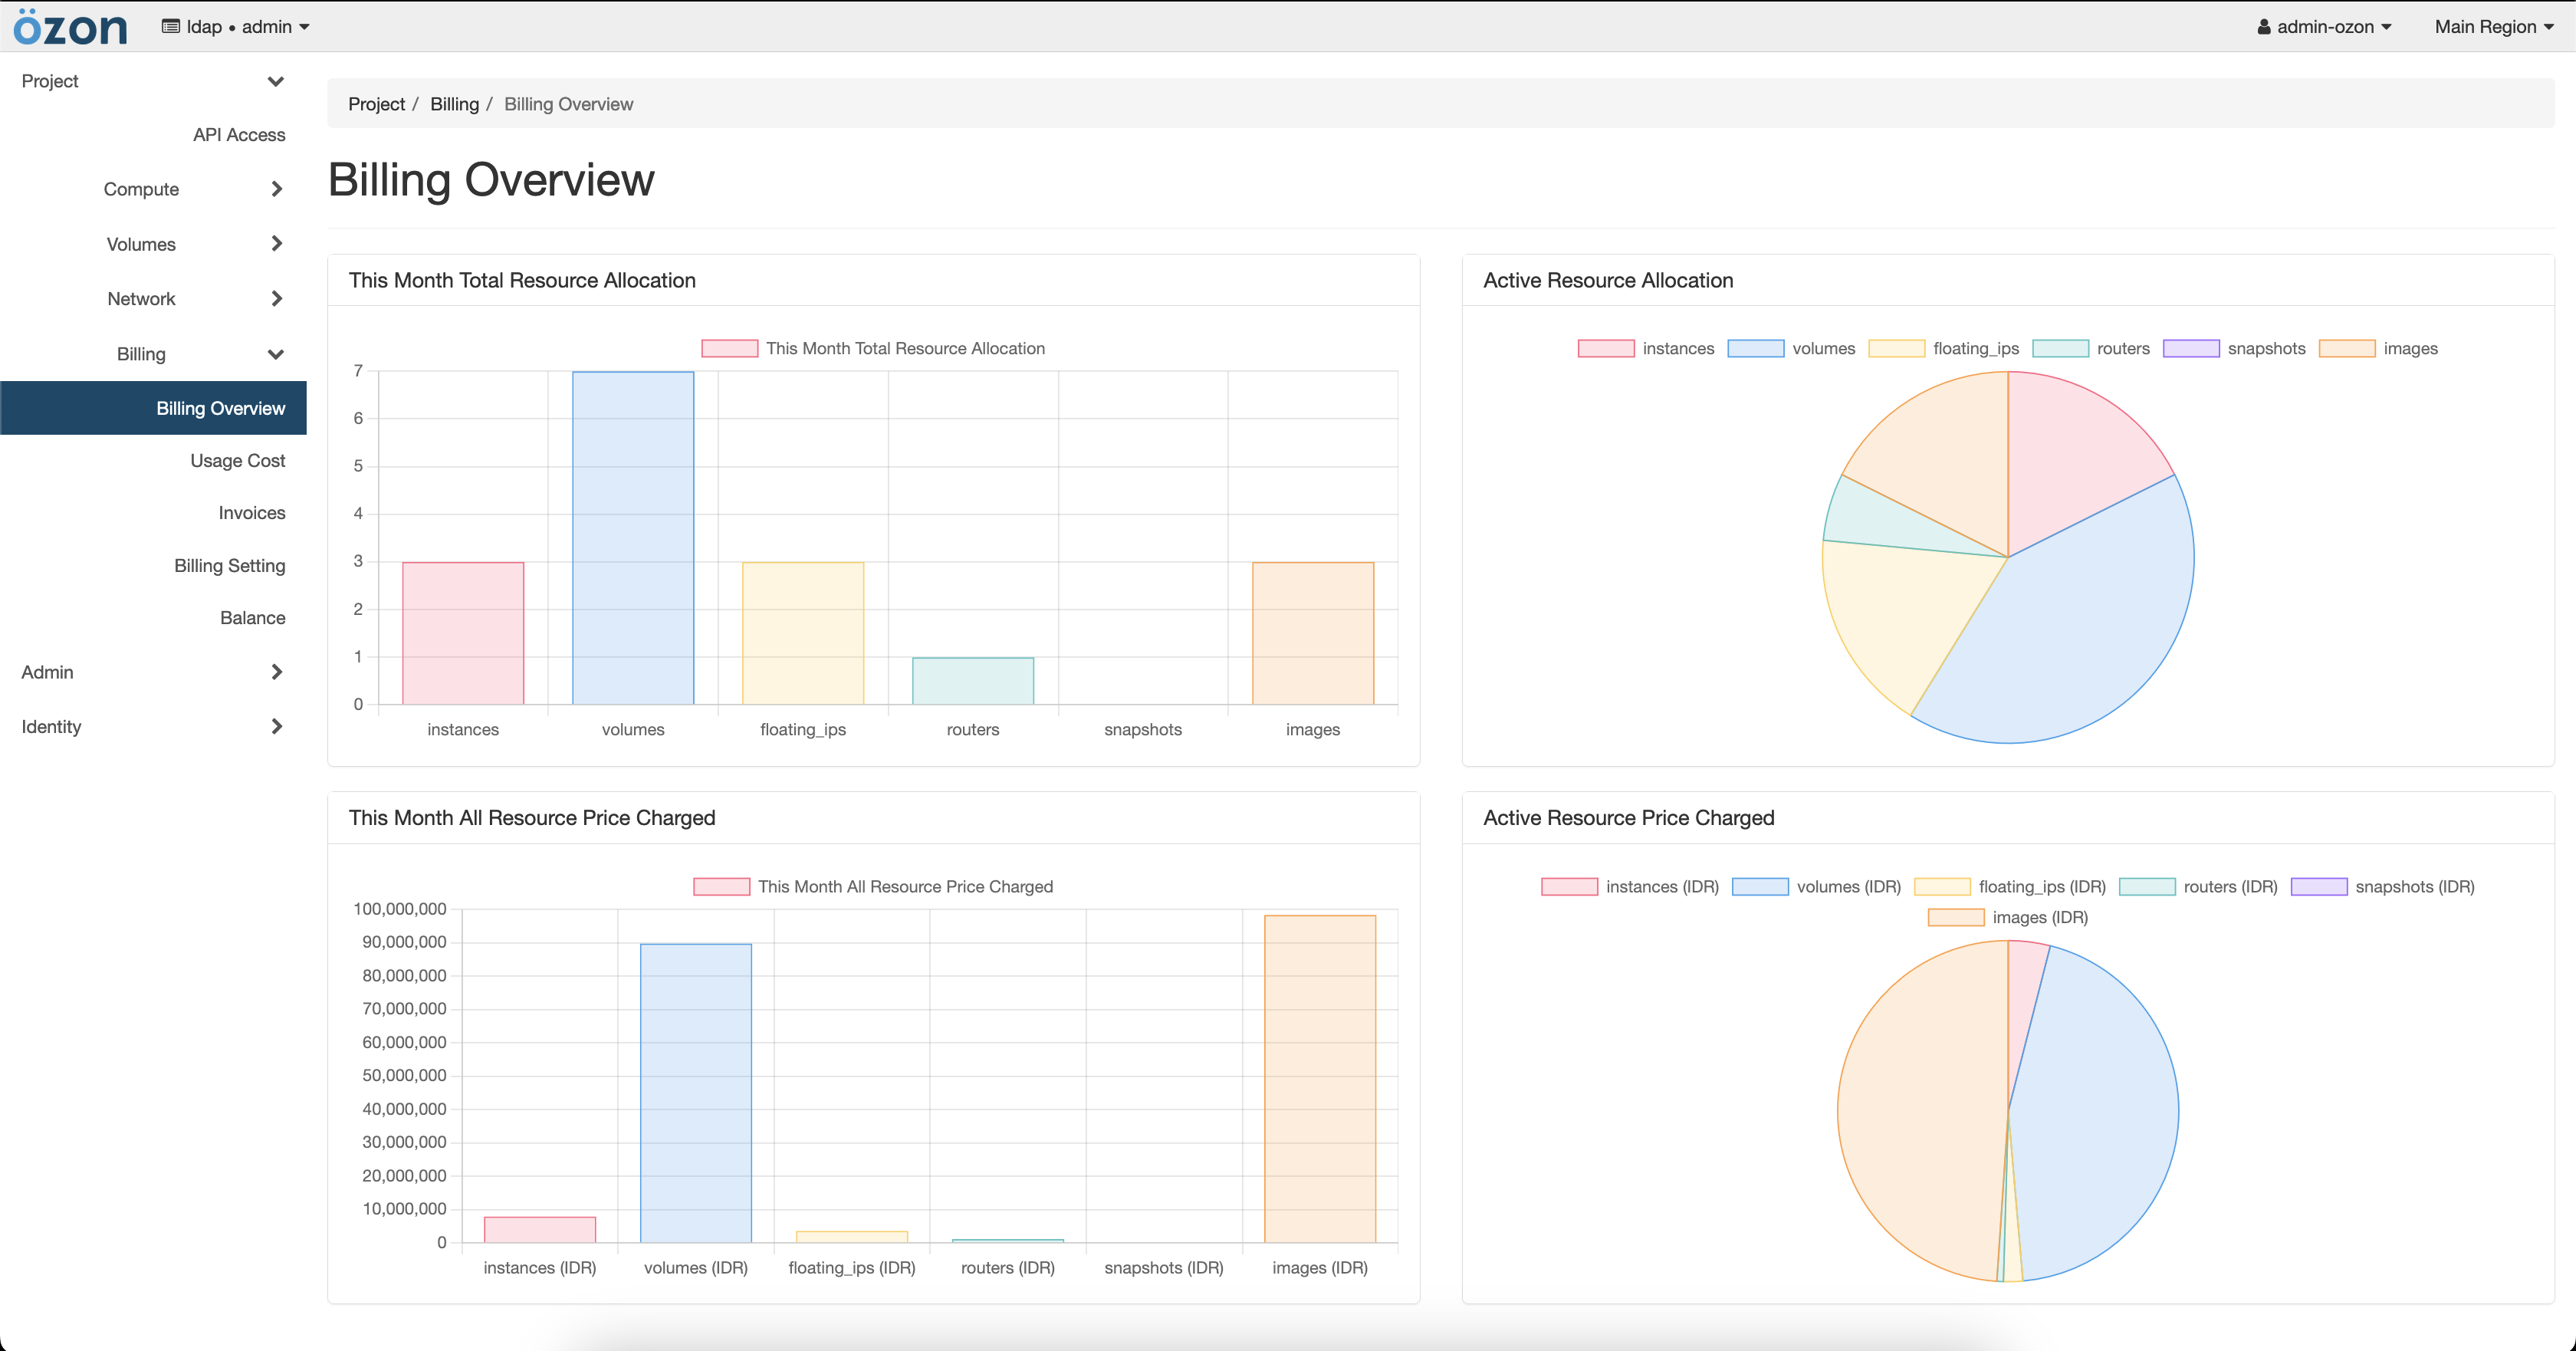Viewport: 2576px width, 1351px height.
Task: Open the Invoices page
Action: pyautogui.click(x=252, y=513)
